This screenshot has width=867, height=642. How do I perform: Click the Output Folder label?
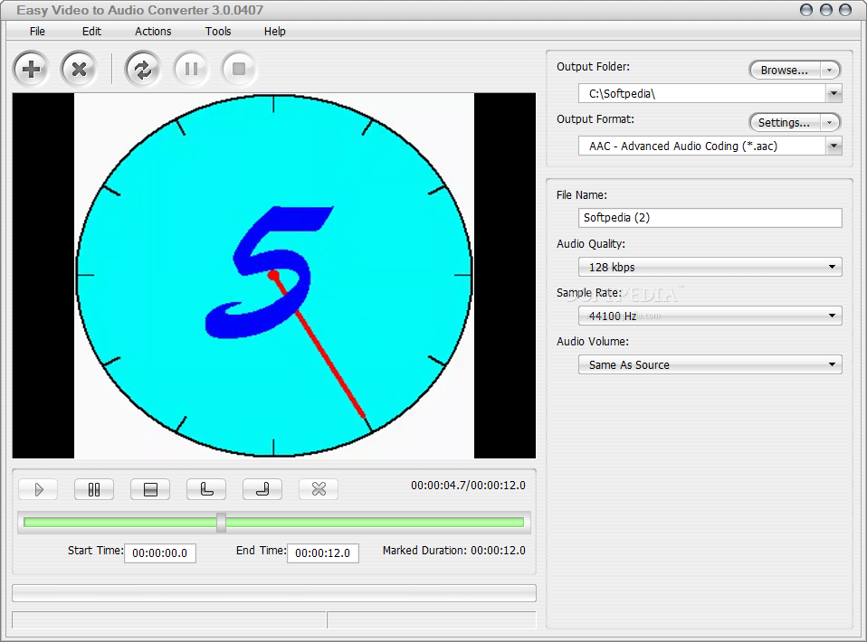point(593,67)
